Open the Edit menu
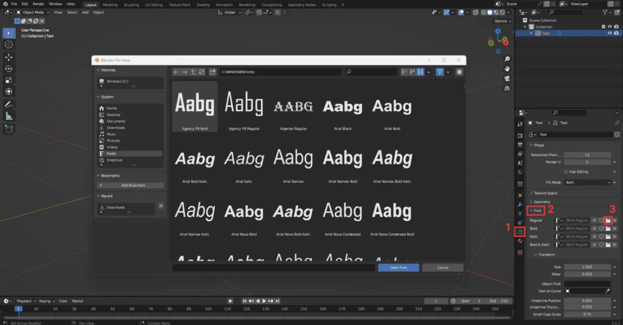The height and width of the screenshot is (325, 623). point(24,4)
